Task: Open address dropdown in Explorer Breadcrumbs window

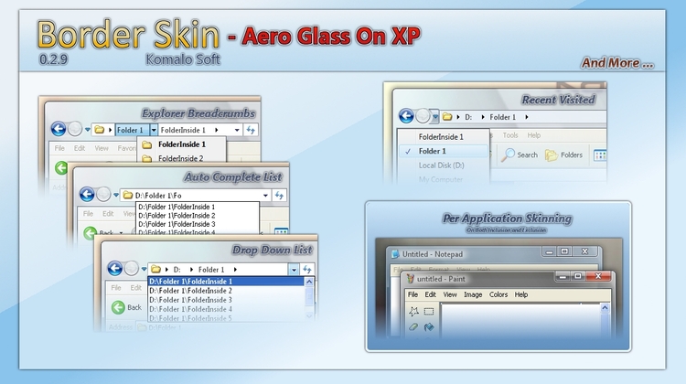Action: pos(237,130)
